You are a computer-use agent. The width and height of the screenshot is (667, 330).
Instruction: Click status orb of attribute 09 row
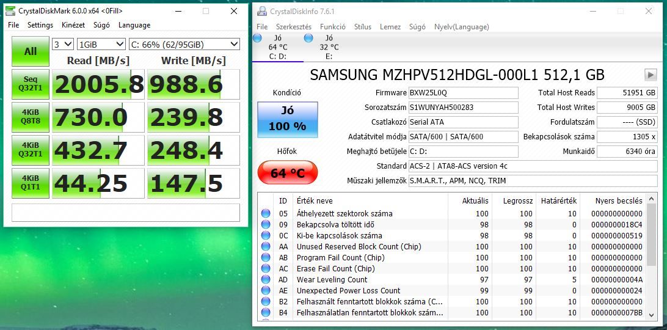coord(266,224)
